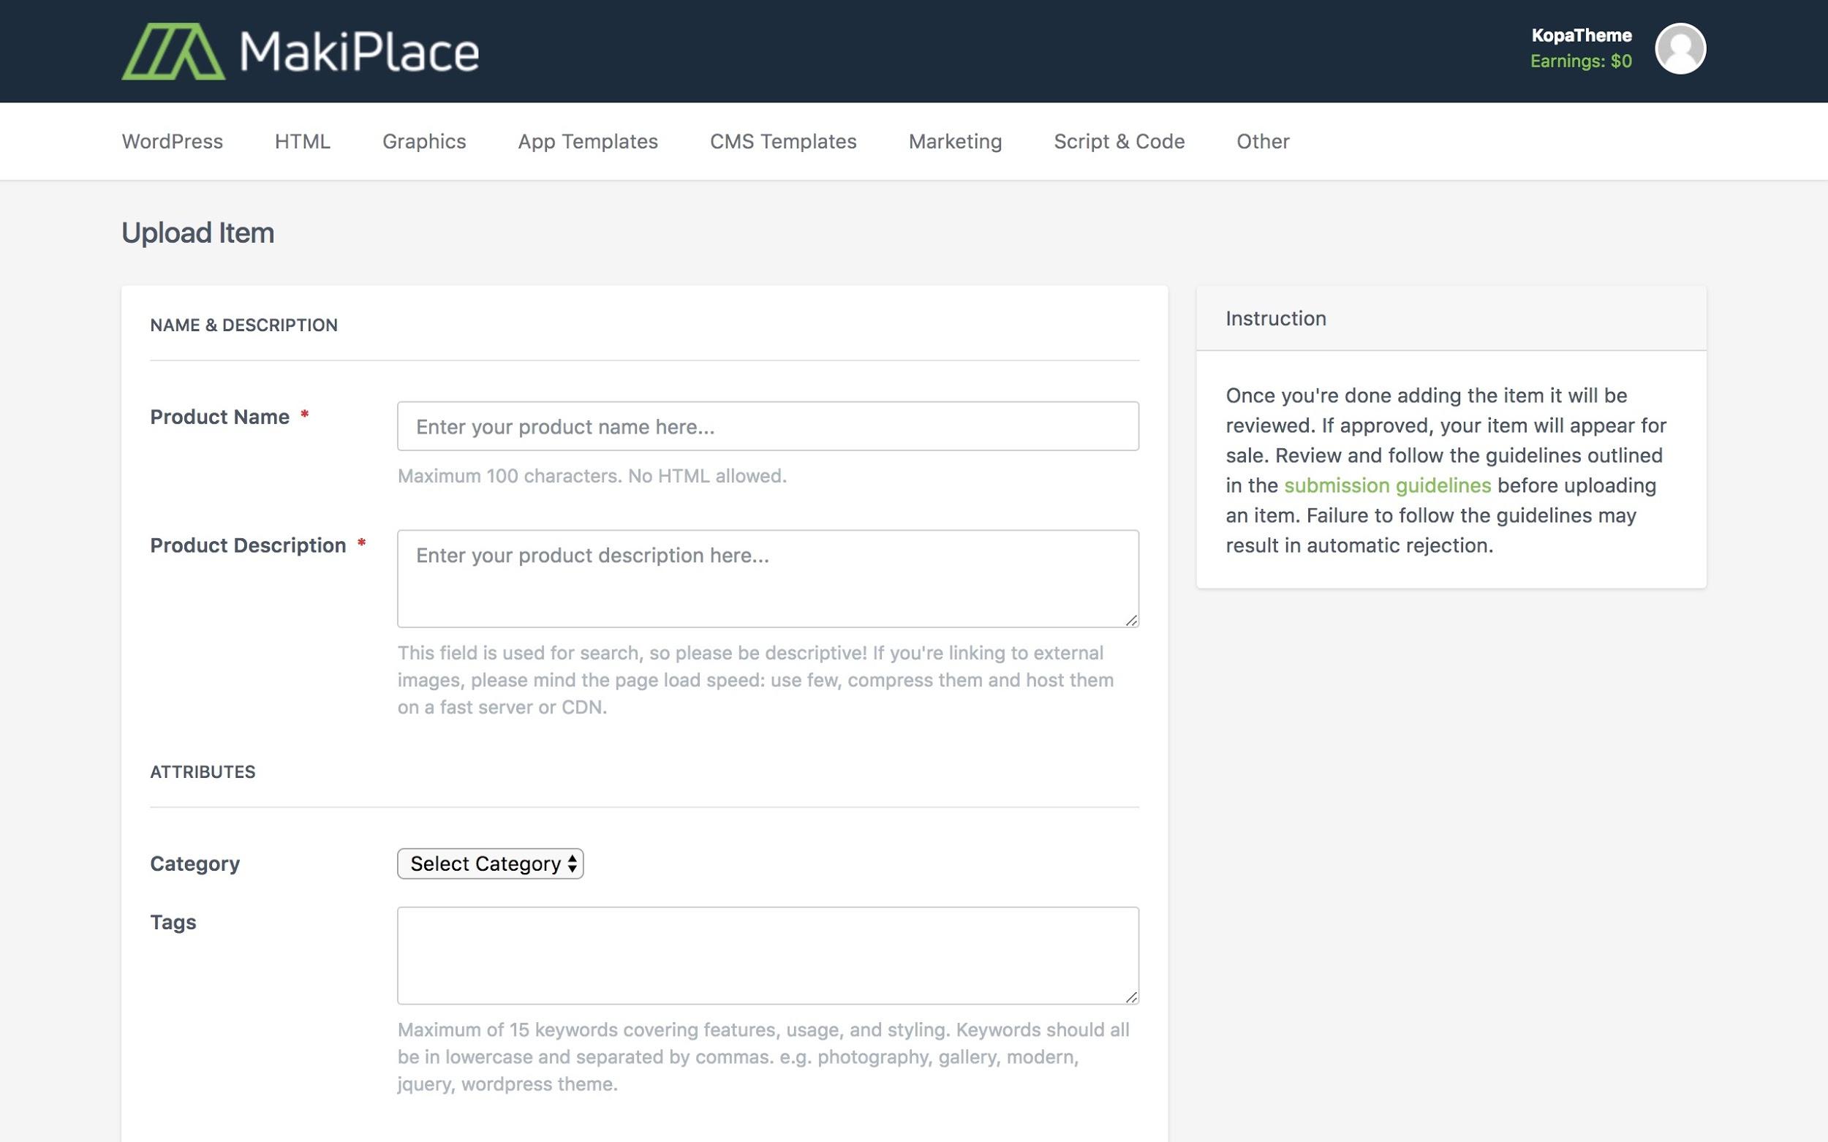1828x1142 pixels.
Task: Click the Product Description label
Action: pyautogui.click(x=248, y=545)
